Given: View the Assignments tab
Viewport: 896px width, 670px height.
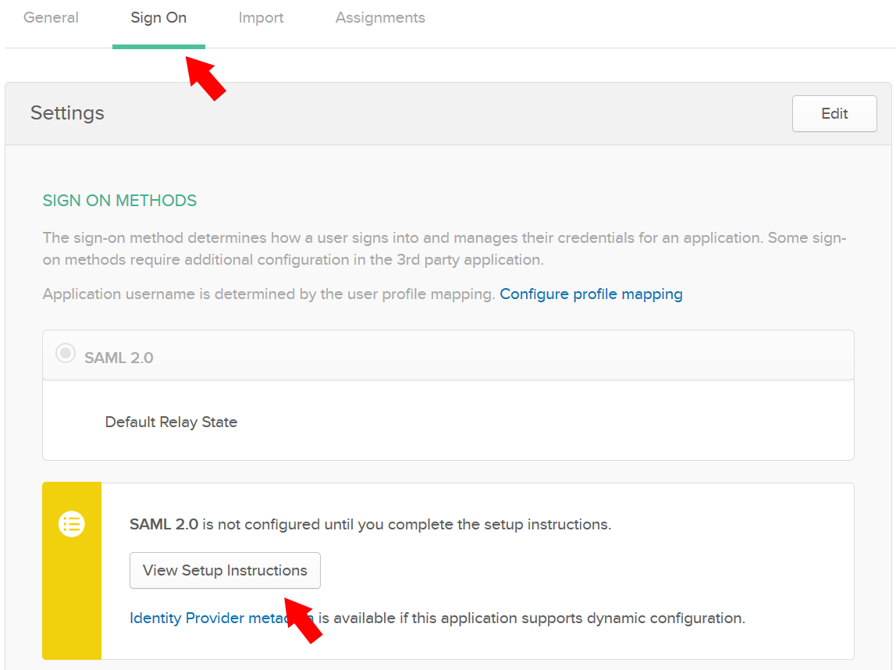Looking at the screenshot, I should point(380,17).
